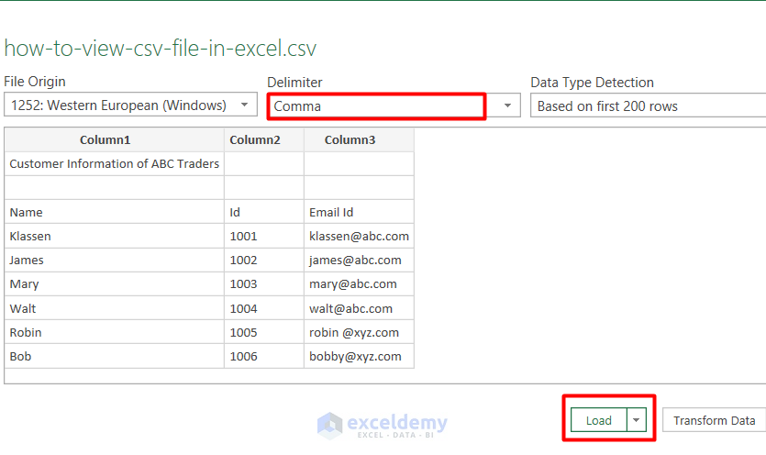The width and height of the screenshot is (766, 455).
Task: Click the 'Bob' cell
Action: click(115, 356)
